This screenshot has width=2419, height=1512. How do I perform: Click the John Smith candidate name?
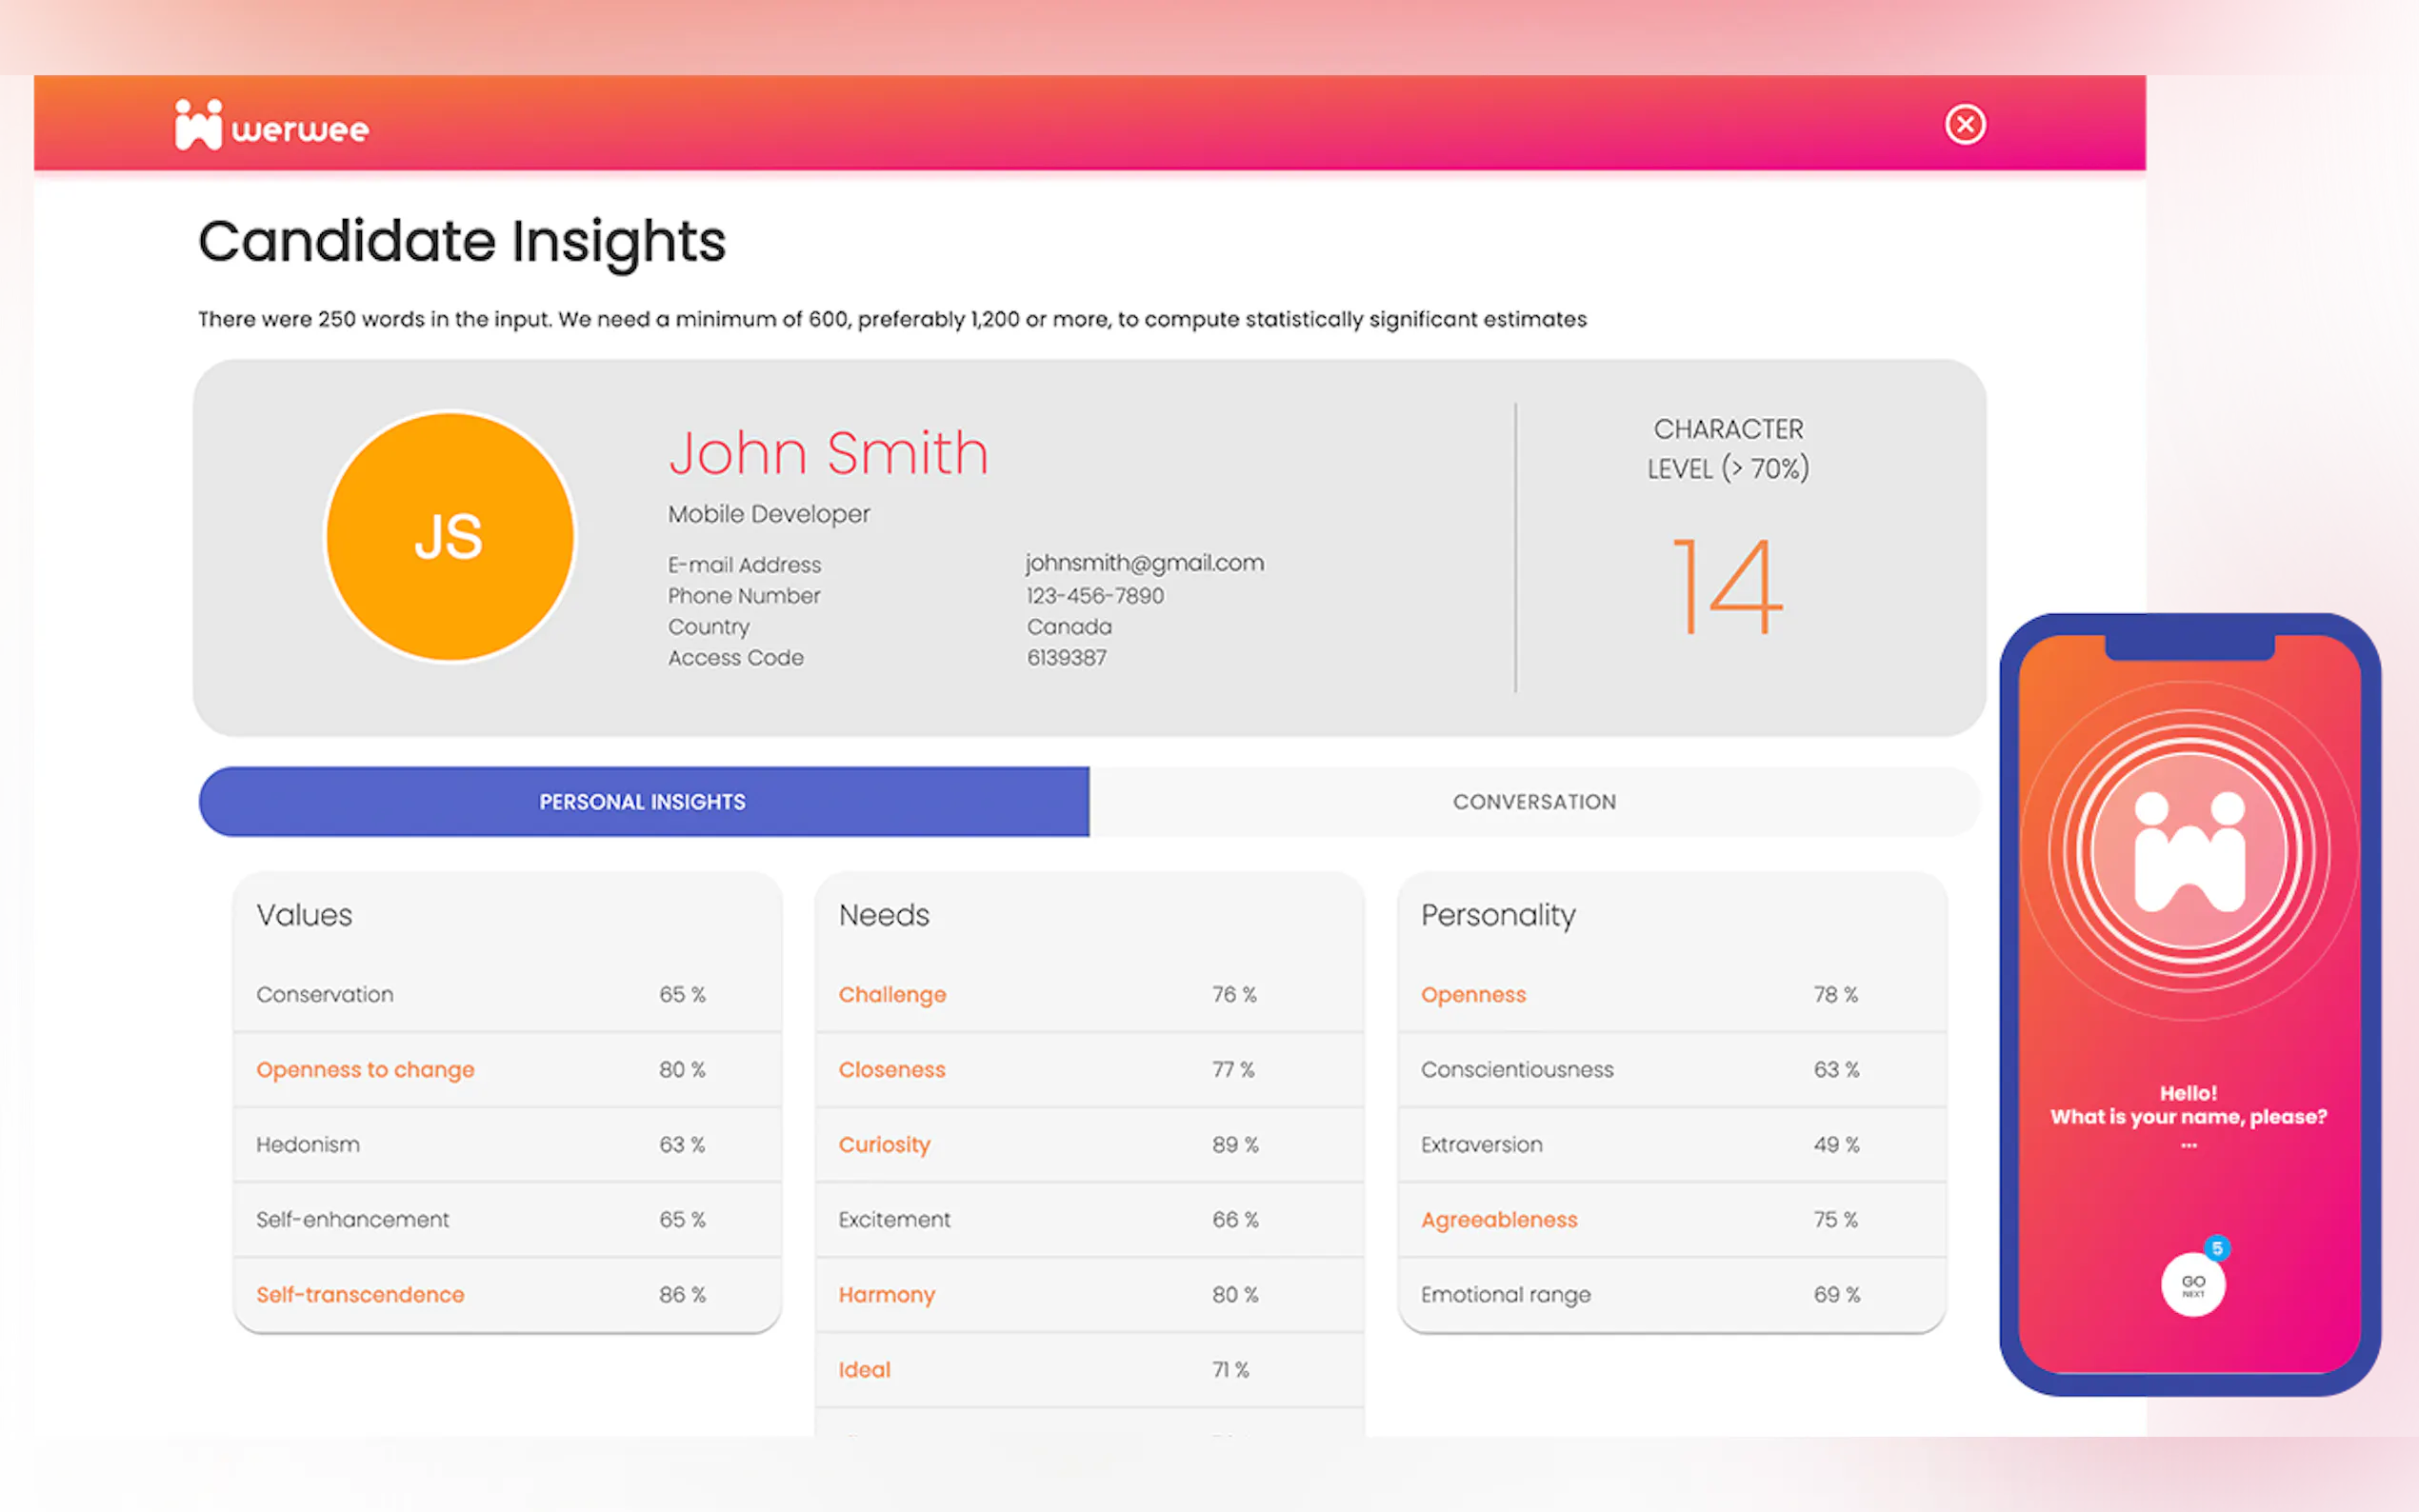pos(828,453)
